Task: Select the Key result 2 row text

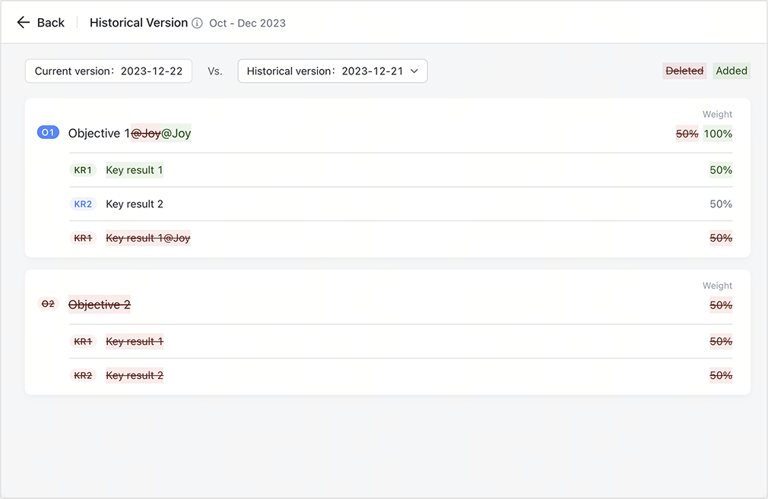Action: tap(135, 204)
